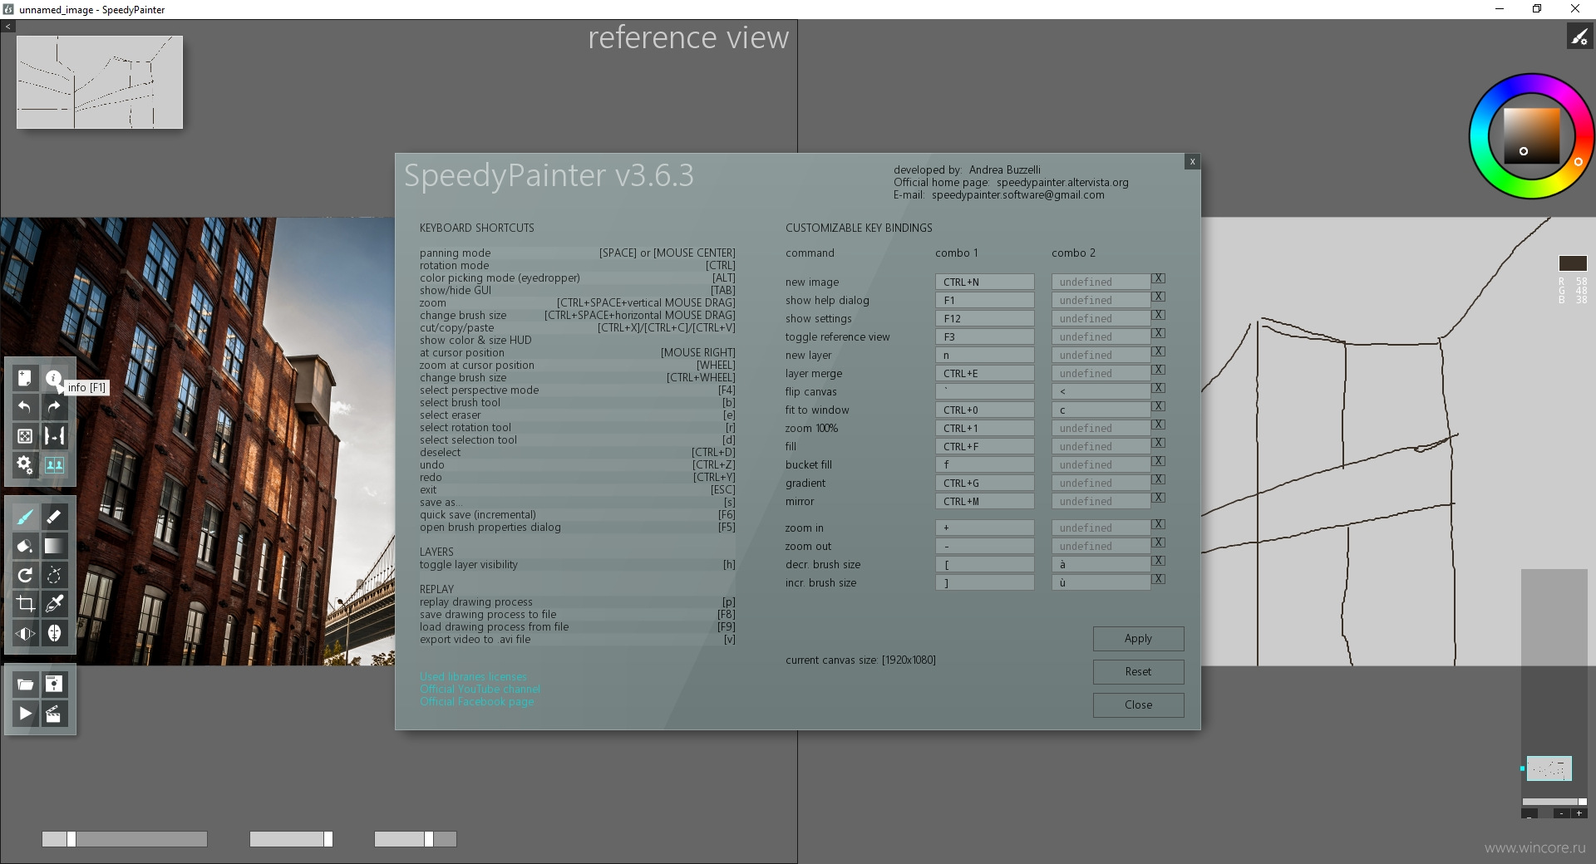Open a file with the folder icon
This screenshot has width=1596, height=864.
(25, 685)
